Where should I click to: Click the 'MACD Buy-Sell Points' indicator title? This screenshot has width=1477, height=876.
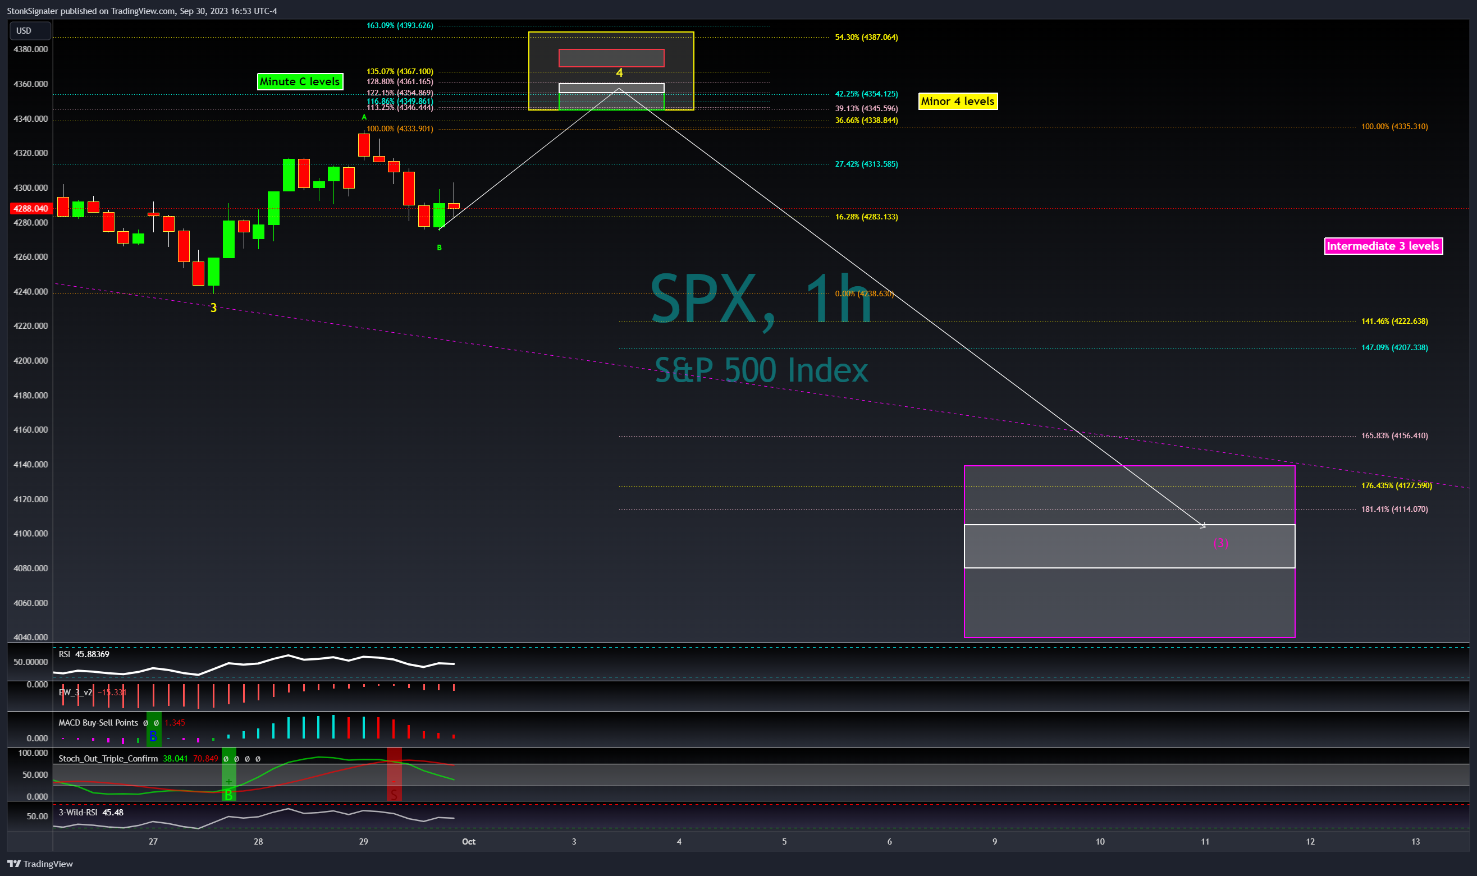click(x=98, y=723)
